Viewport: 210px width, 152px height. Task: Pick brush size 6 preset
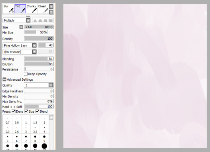17,138
